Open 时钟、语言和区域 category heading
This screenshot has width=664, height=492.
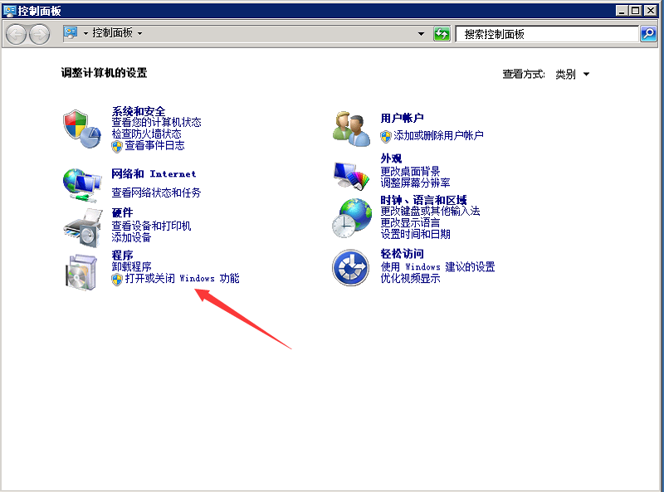tap(423, 200)
